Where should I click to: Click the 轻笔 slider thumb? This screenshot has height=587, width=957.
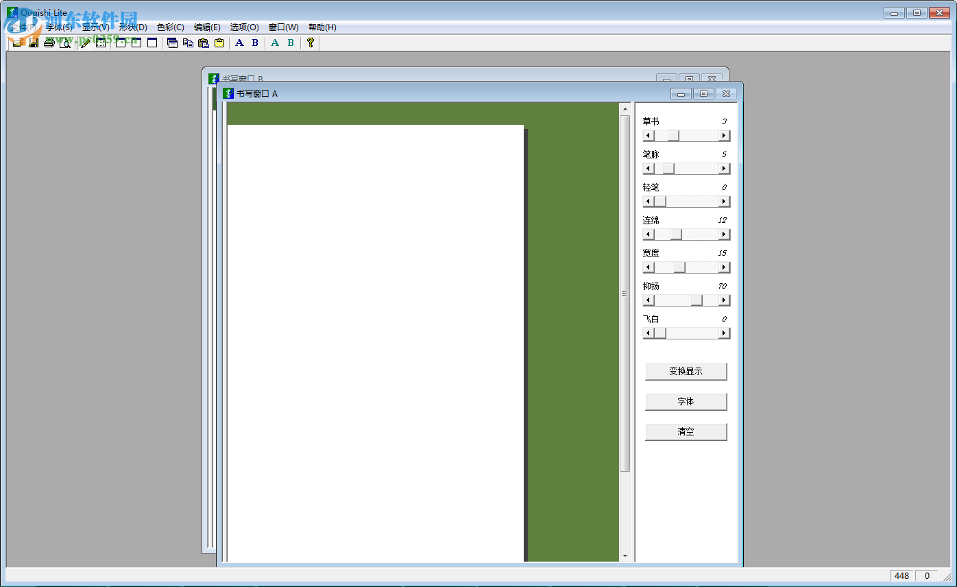tap(659, 202)
